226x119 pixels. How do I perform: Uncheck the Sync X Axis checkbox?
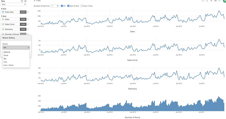[68, 6]
